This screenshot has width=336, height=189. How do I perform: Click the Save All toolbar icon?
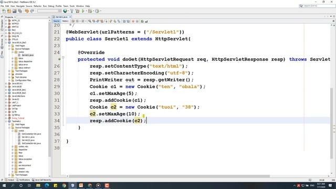(x=20, y=11)
